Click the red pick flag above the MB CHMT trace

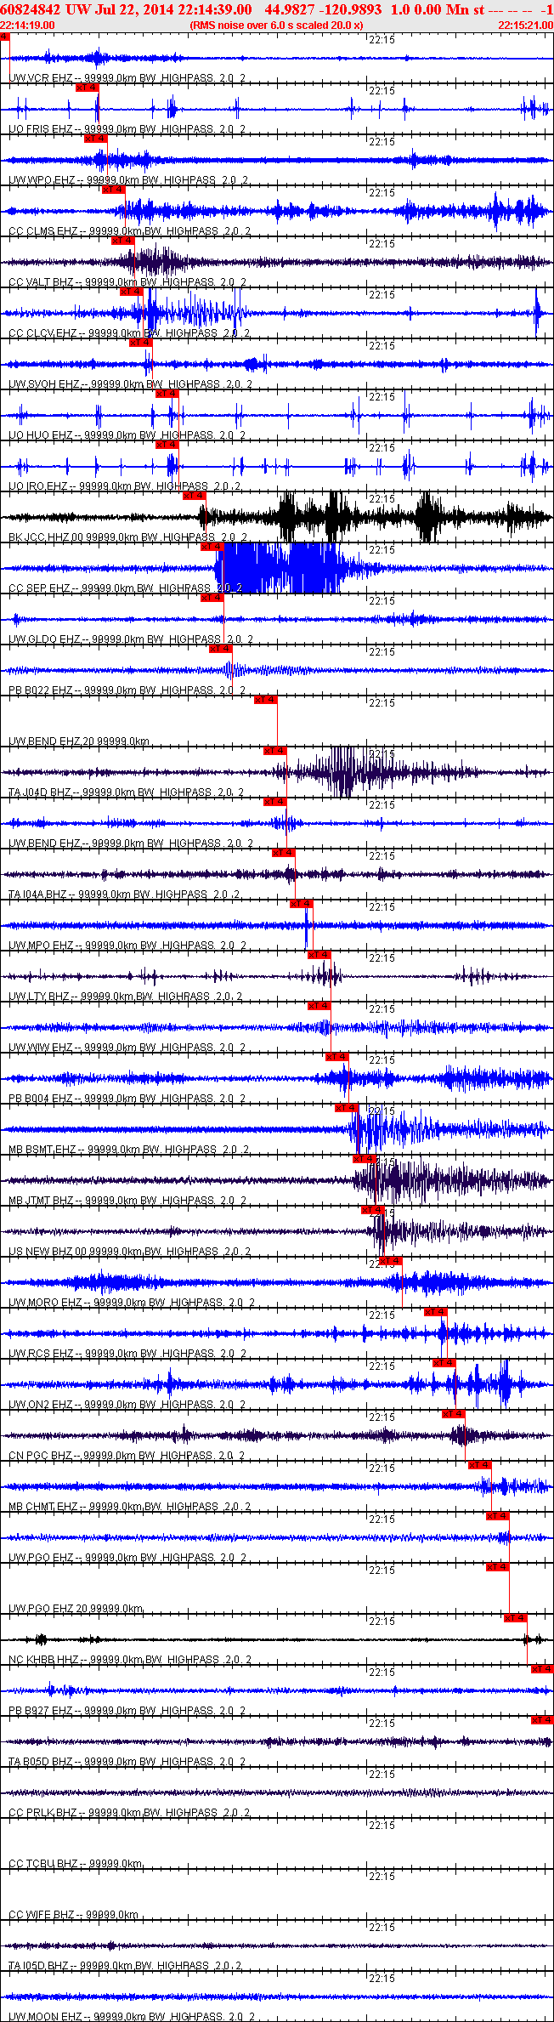pyautogui.click(x=480, y=1465)
